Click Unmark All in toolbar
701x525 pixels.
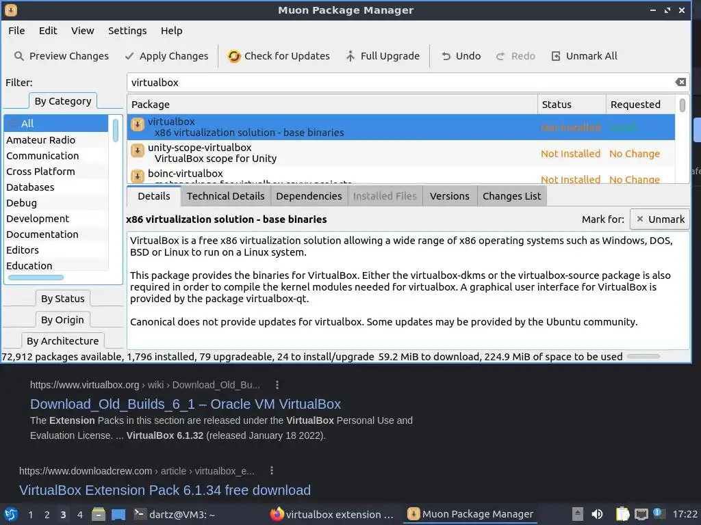[585, 56]
